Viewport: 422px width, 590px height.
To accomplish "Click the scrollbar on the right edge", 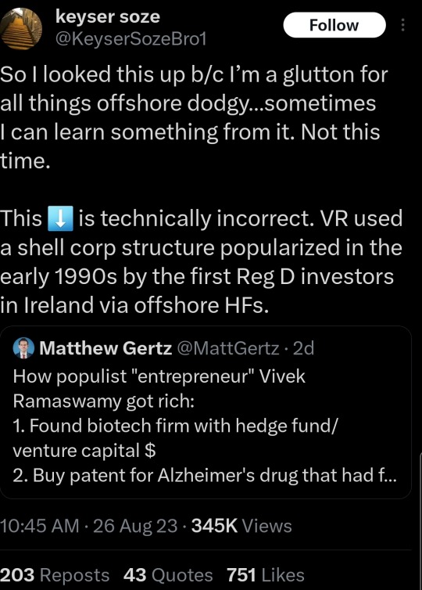I will coord(420,521).
